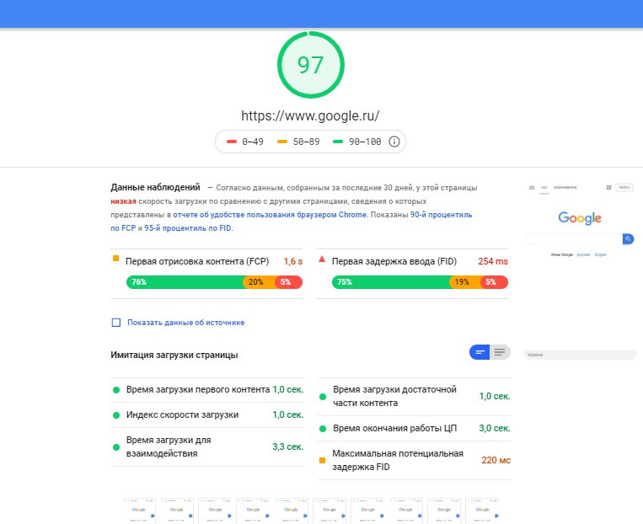
Task: Click the '1,6 s' FCP value
Action: (292, 262)
